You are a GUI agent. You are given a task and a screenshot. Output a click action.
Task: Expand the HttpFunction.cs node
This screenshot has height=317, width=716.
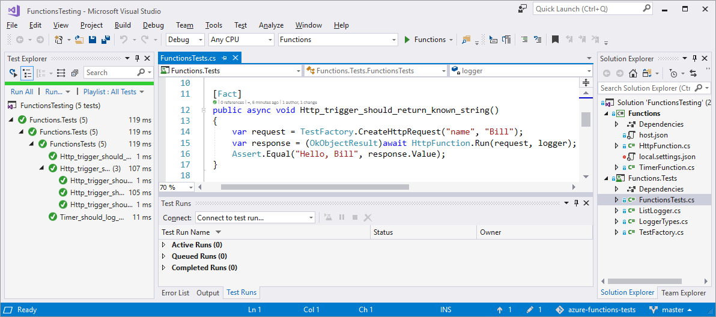click(x=616, y=146)
